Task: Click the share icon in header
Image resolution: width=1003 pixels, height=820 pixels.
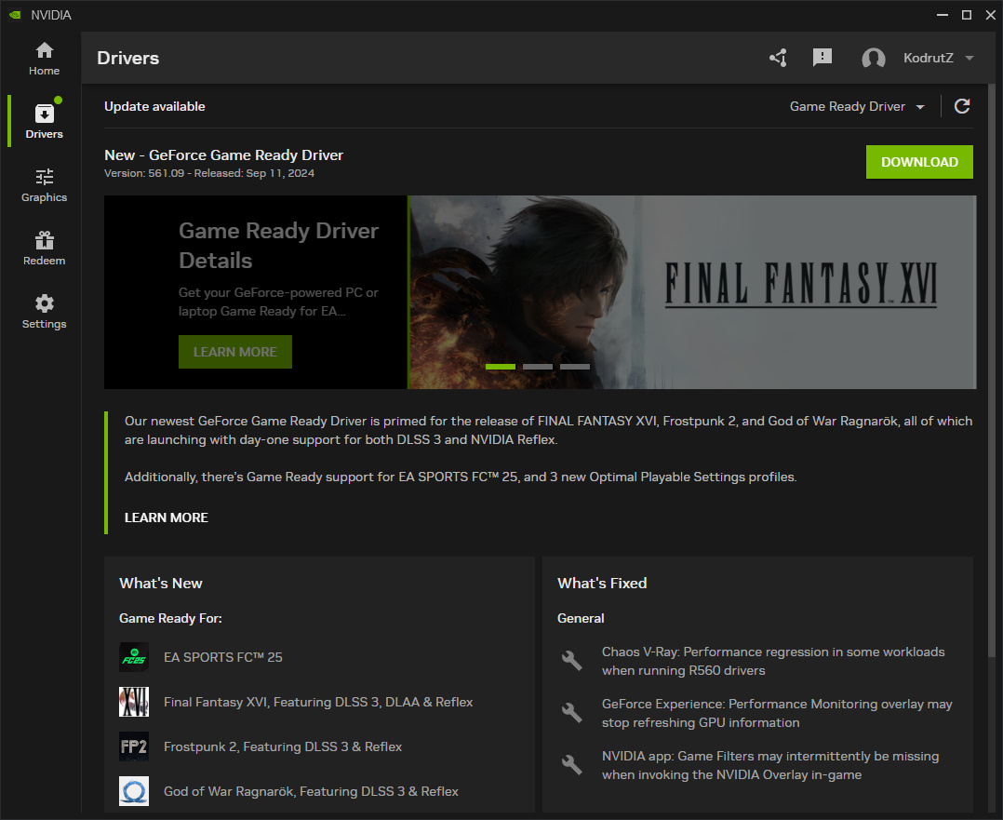Action: click(x=778, y=59)
